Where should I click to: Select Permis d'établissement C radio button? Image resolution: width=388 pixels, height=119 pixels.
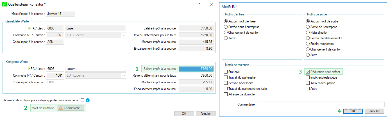point(308,38)
